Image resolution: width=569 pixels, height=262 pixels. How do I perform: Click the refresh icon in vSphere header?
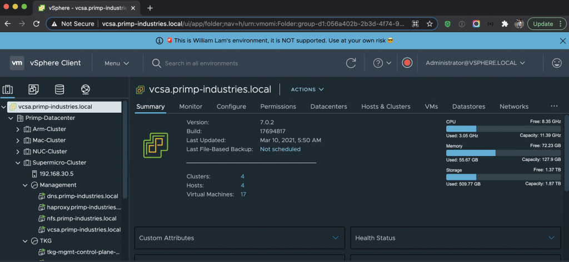351,63
